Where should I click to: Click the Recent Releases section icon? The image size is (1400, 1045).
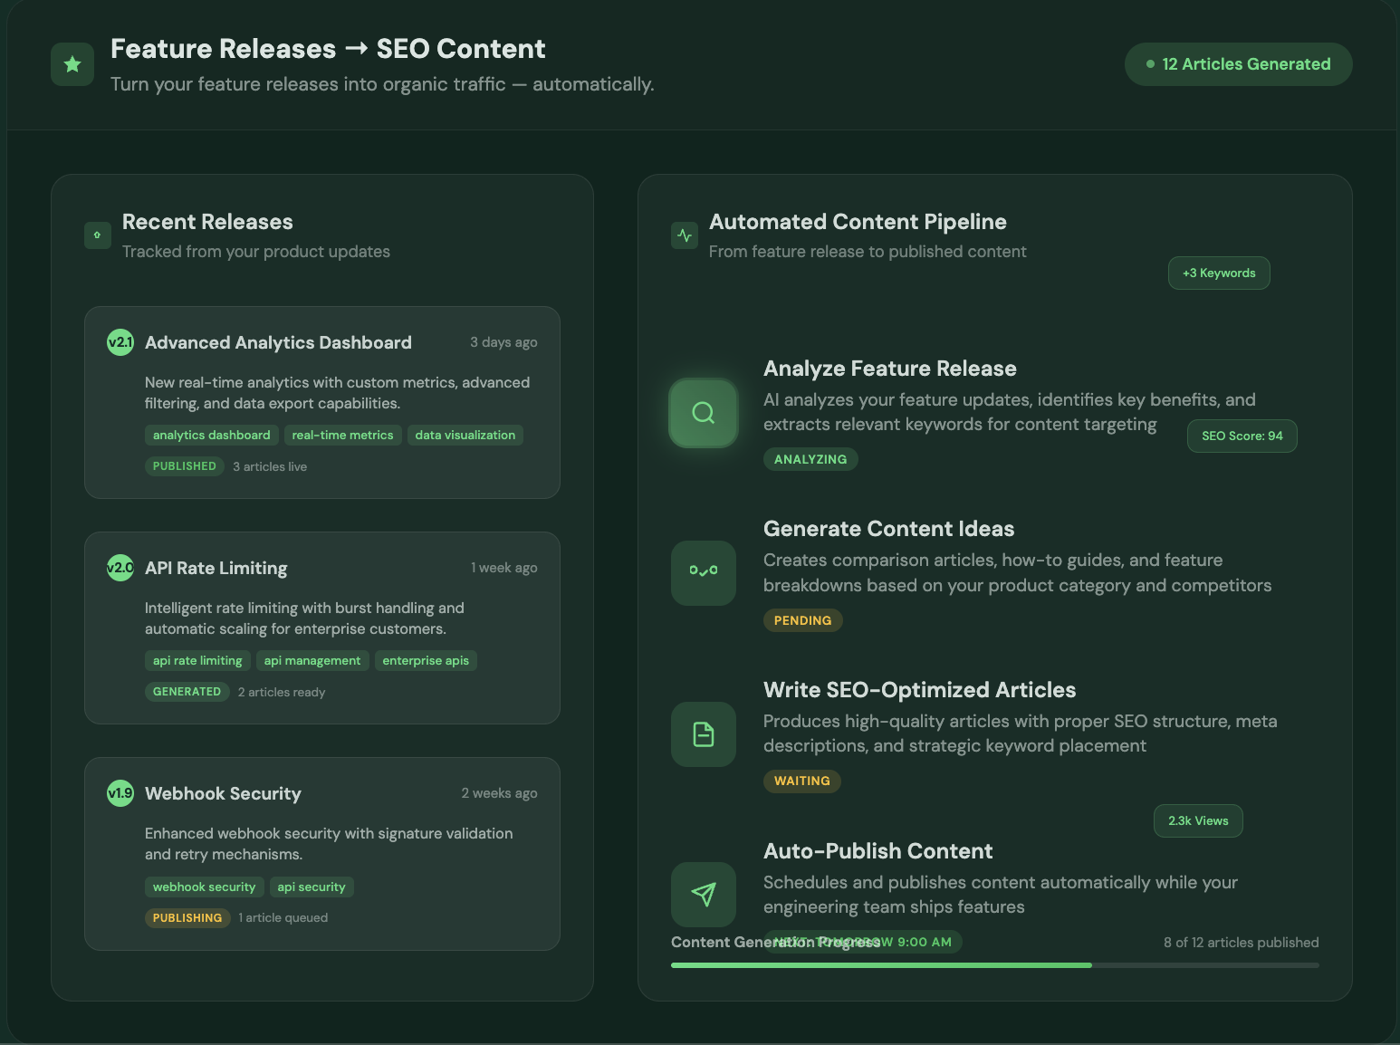click(98, 235)
